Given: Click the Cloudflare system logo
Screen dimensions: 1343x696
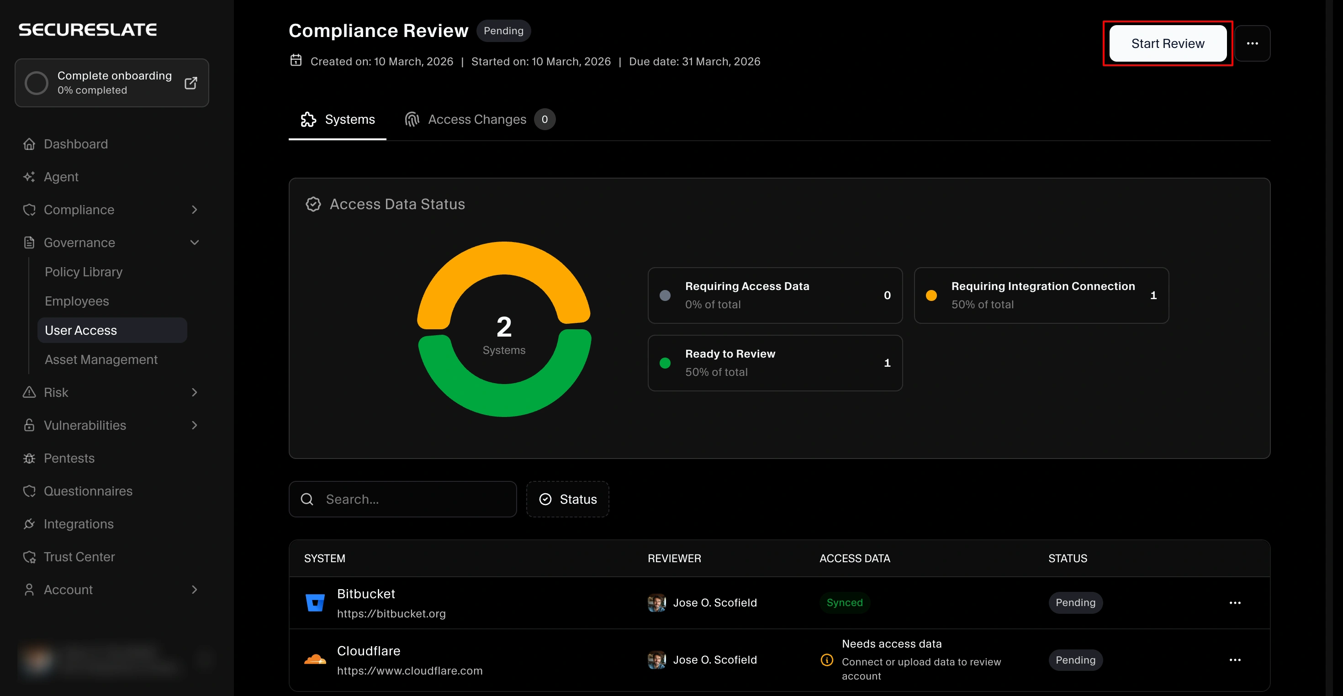Looking at the screenshot, I should tap(315, 659).
